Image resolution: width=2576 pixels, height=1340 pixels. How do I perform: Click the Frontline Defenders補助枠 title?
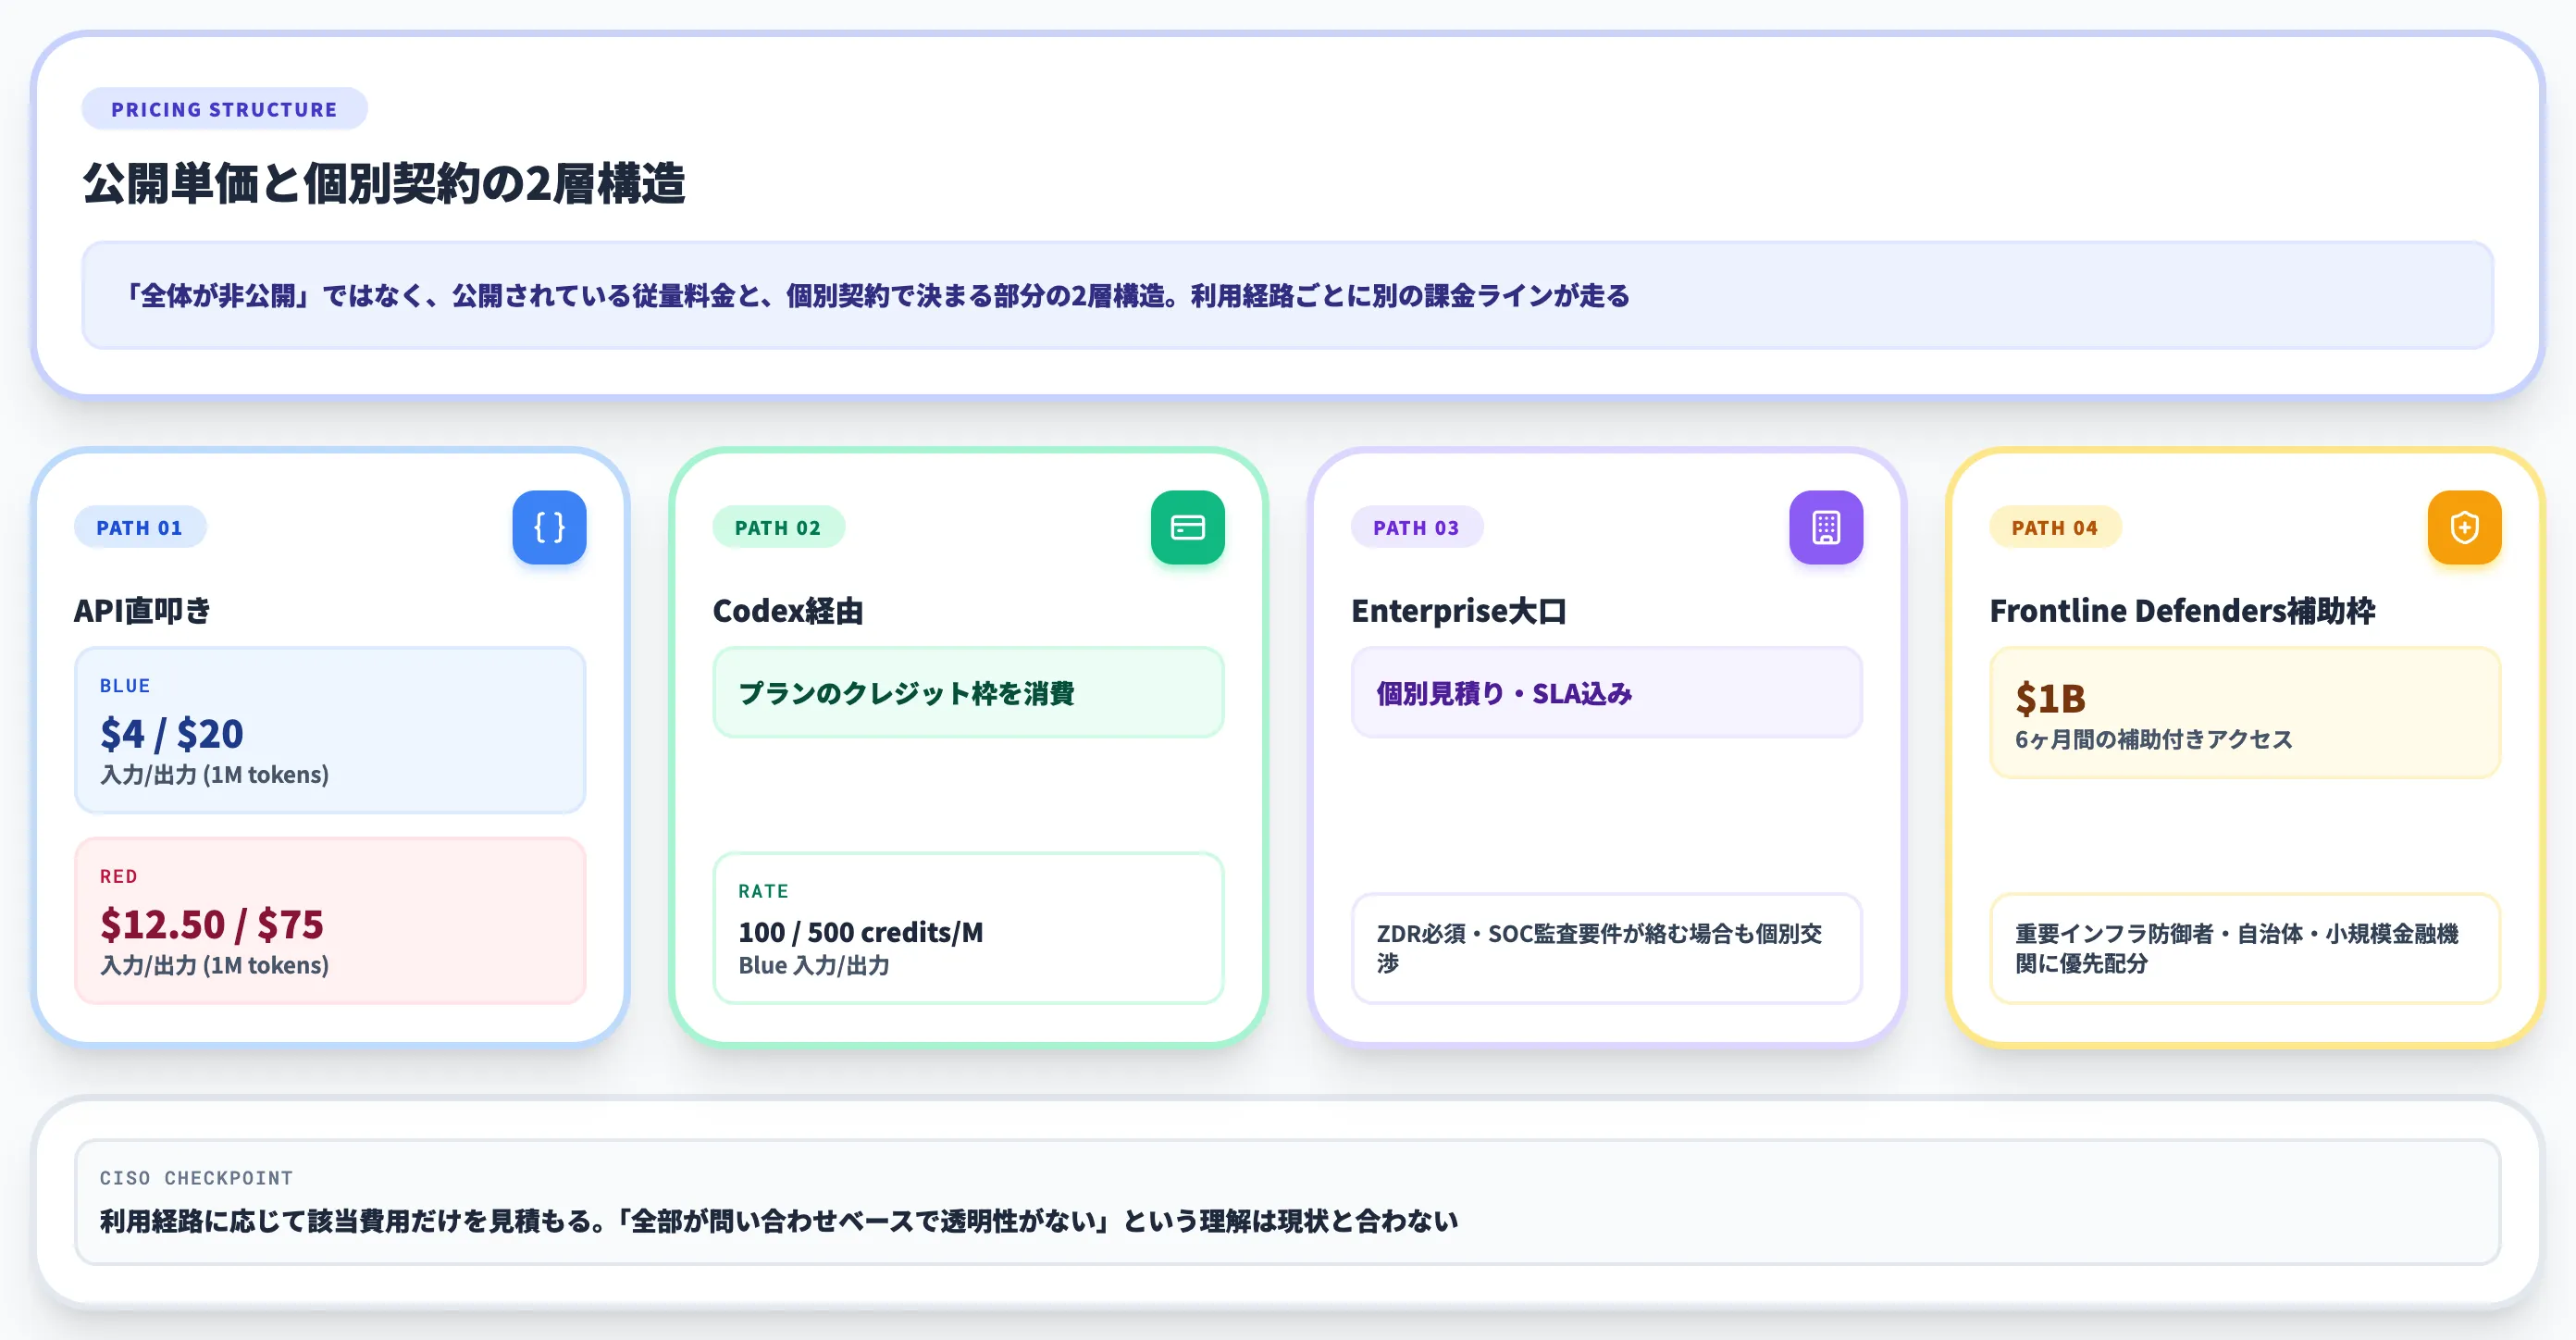coord(2182,610)
